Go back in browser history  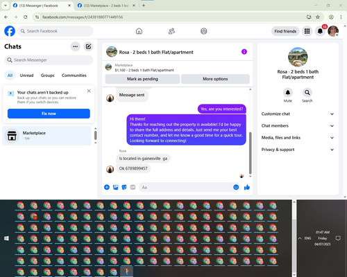6,17
